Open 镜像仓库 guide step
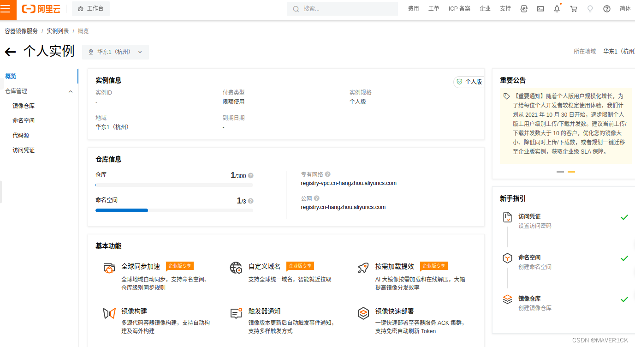The width and height of the screenshot is (635, 347). pos(529,299)
